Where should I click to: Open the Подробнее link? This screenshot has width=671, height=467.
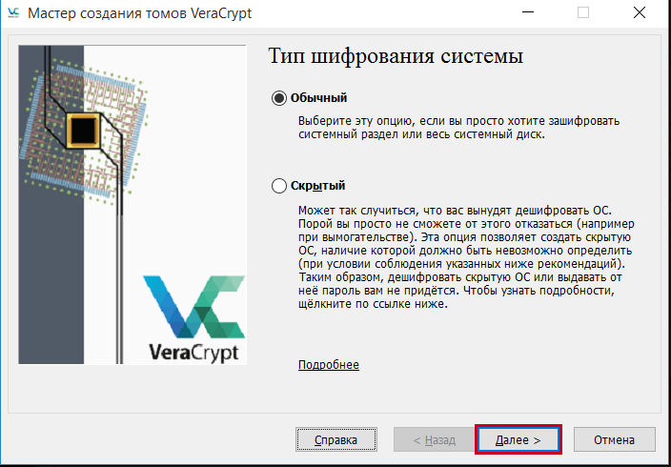[x=328, y=365]
